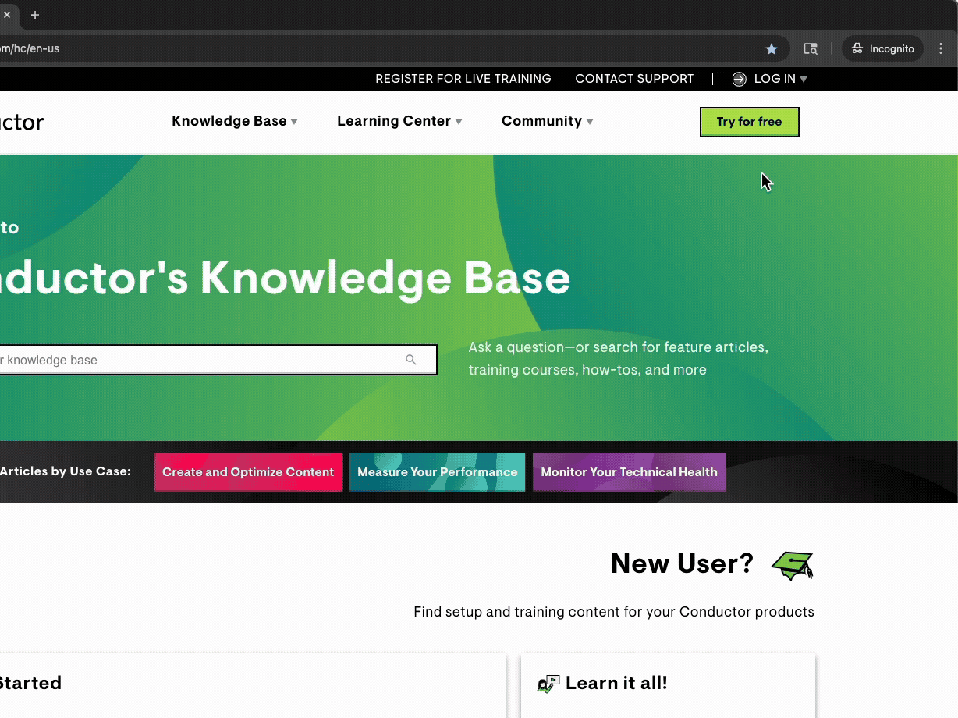Open the Learning Center menu
Image resolution: width=958 pixels, height=718 pixels.
point(394,121)
